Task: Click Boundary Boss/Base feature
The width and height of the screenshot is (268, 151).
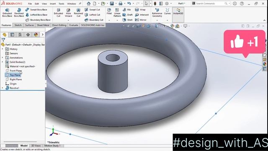Action: tap(38, 20)
